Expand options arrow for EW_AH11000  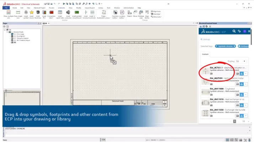coord(246,95)
